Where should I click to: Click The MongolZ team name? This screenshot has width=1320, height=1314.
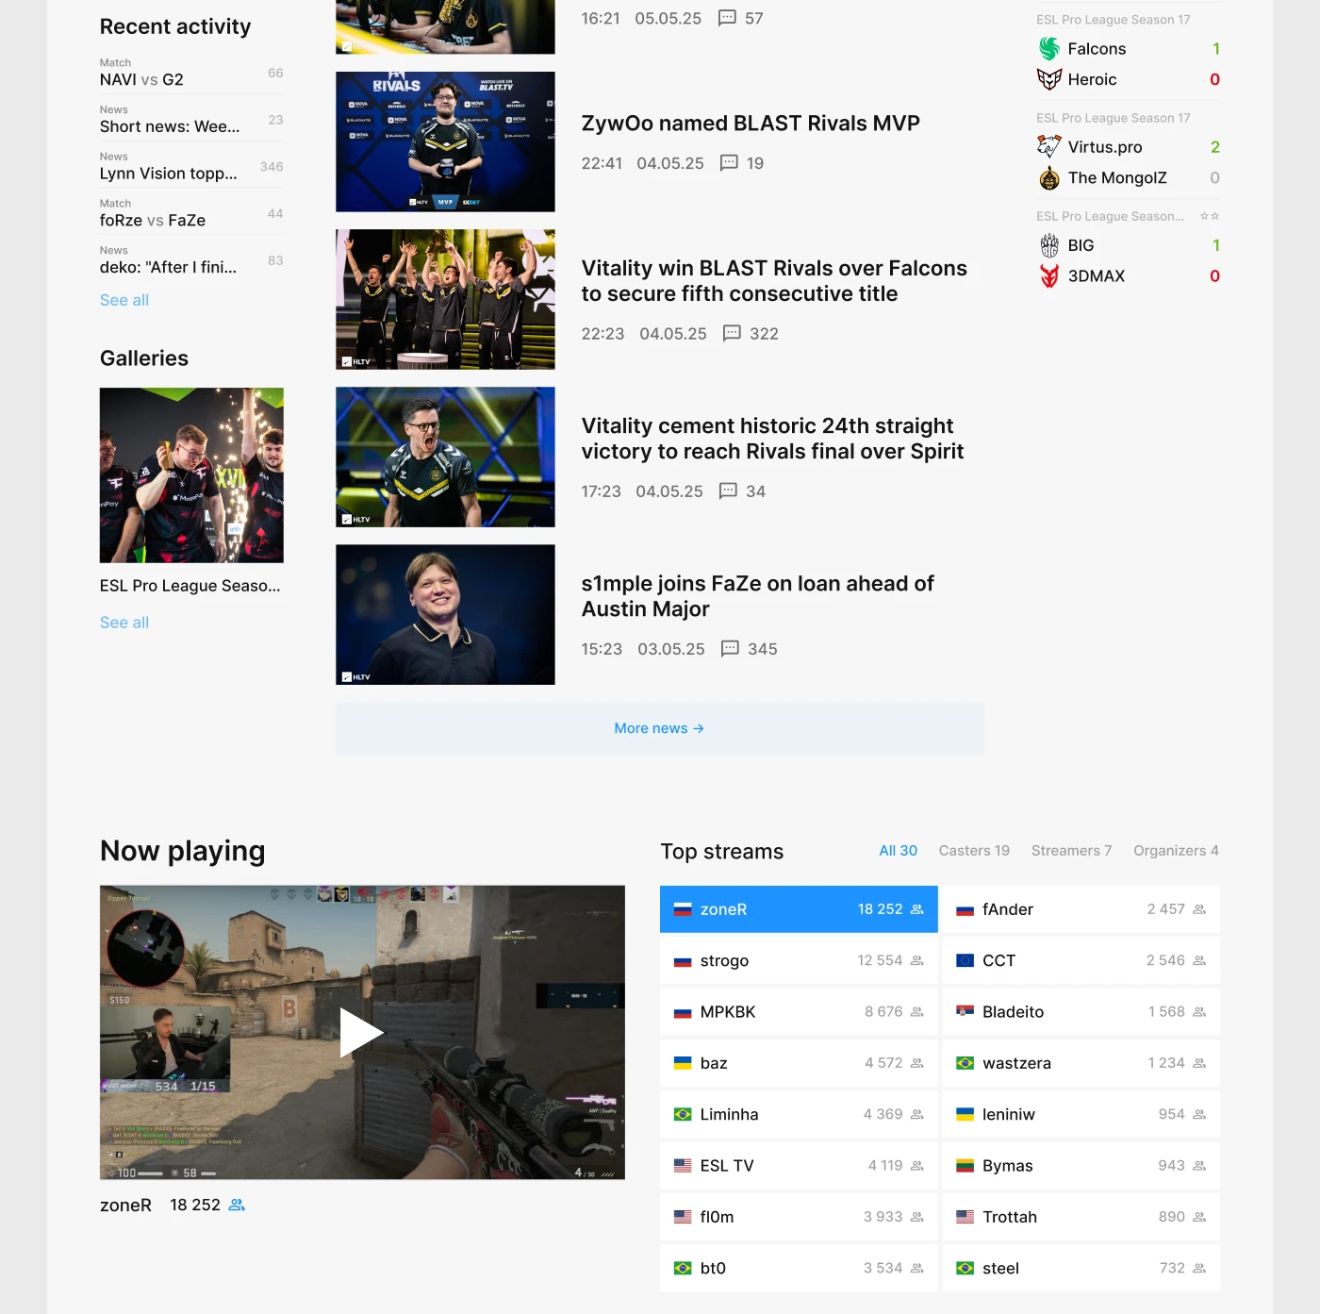(x=1117, y=177)
